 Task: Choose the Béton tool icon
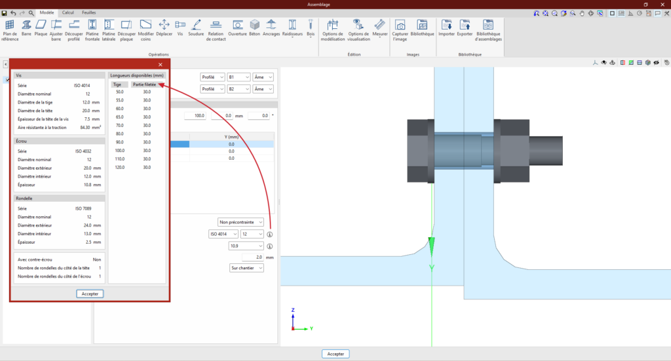[x=254, y=29]
